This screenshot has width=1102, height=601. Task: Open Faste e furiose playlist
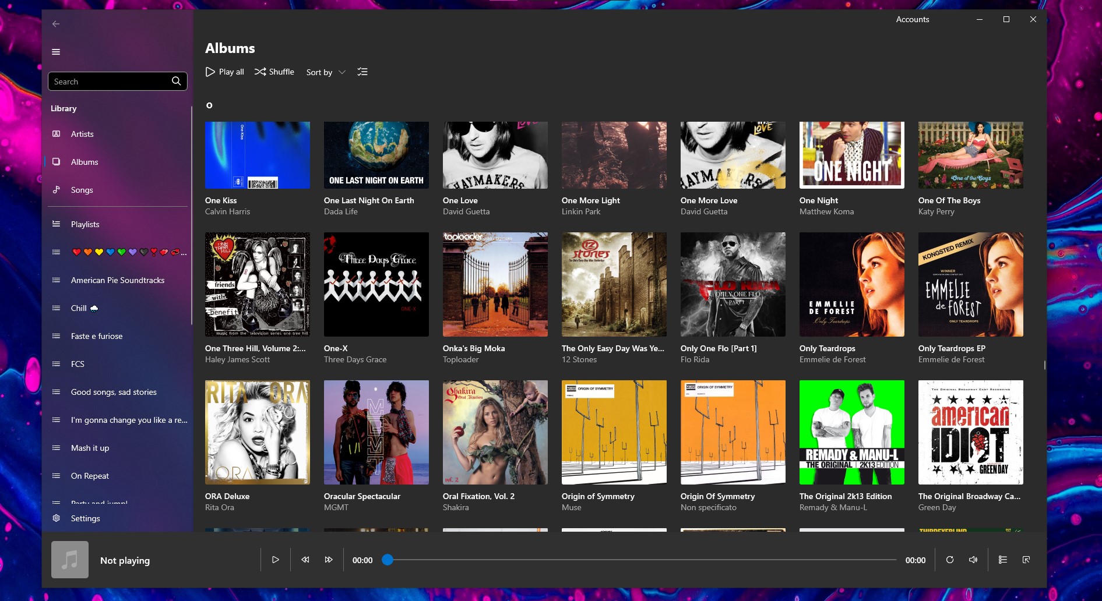tap(117, 336)
